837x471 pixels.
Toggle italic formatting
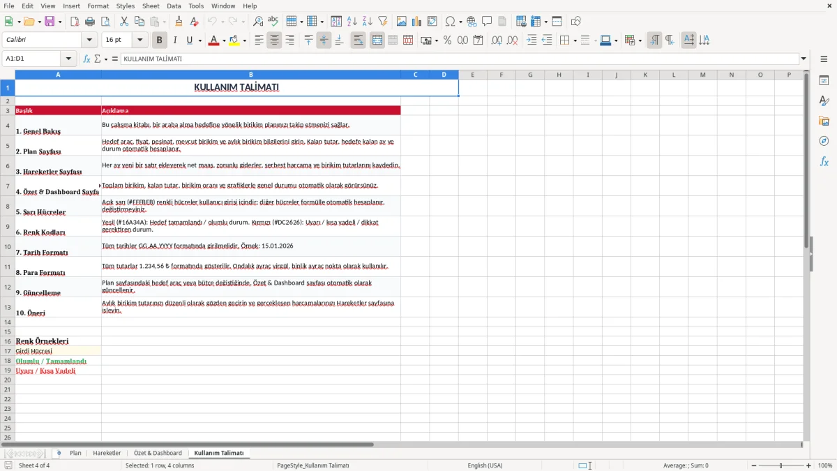click(175, 40)
